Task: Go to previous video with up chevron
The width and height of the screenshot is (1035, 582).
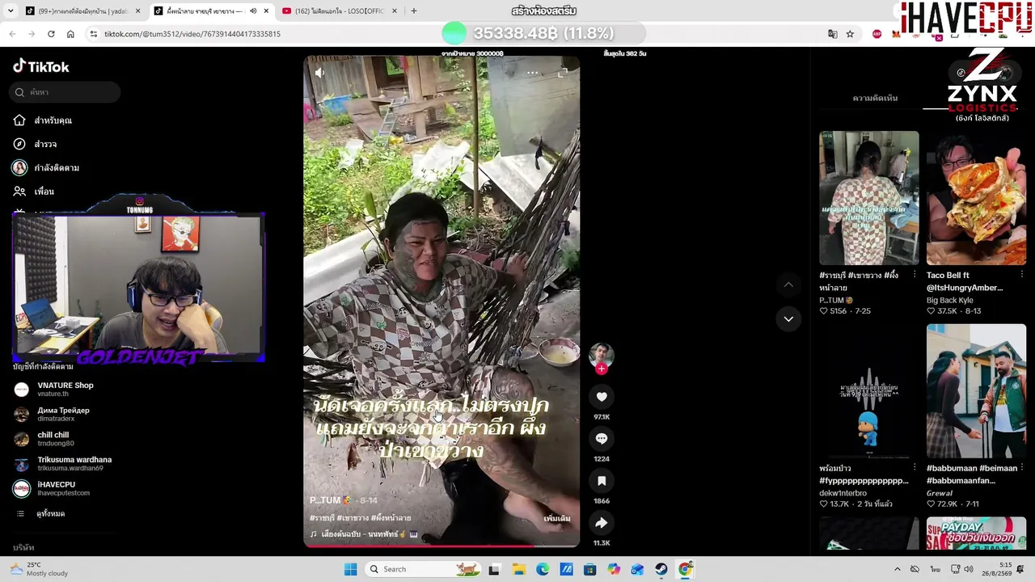Action: (788, 285)
